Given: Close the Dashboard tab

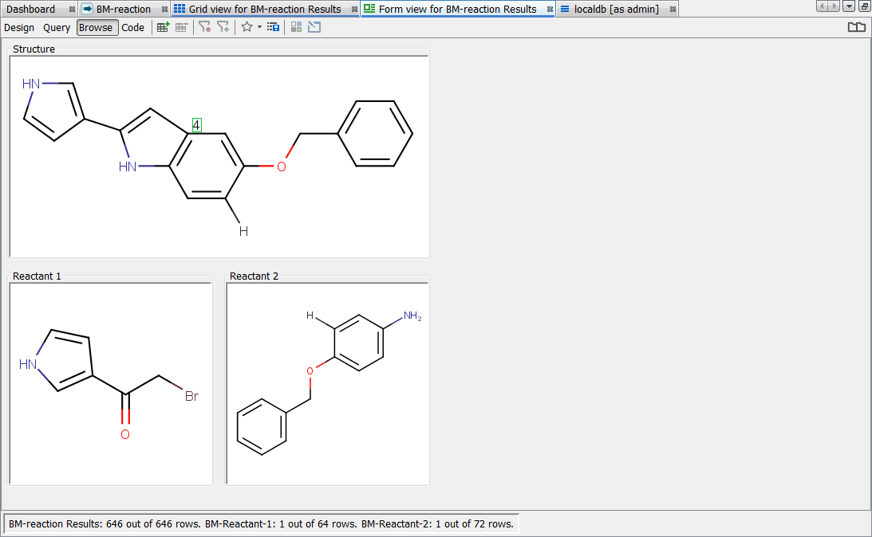Looking at the screenshot, I should [x=72, y=10].
